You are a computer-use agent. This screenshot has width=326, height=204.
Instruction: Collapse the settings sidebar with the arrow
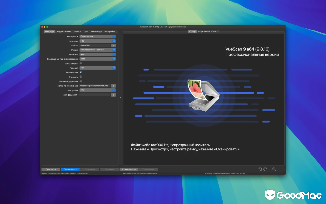[x=120, y=97]
